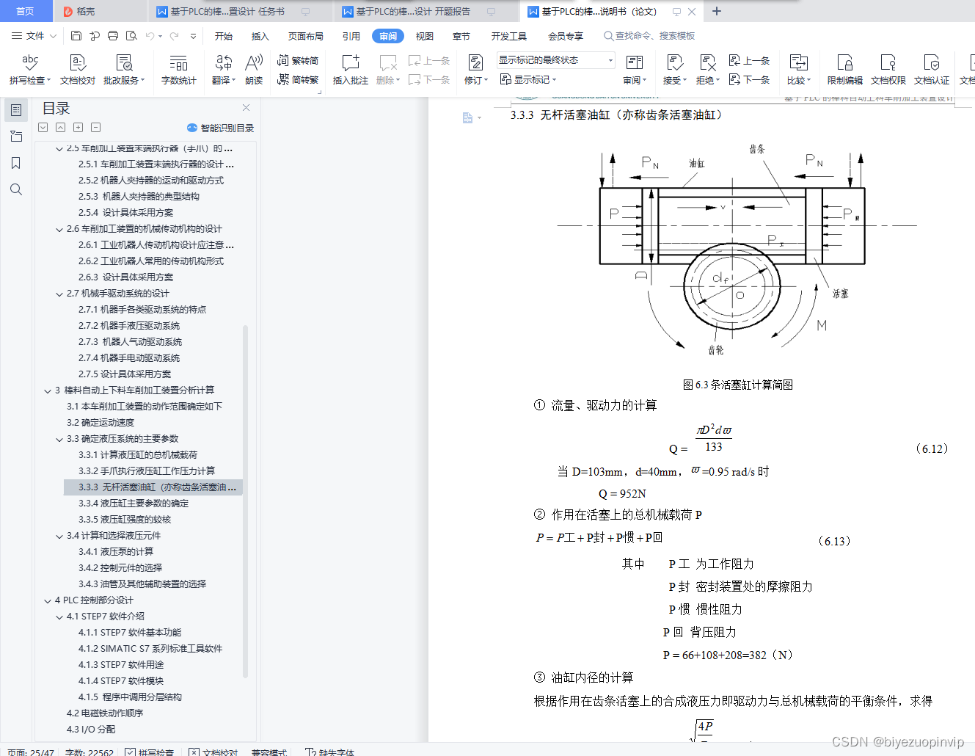Open spelling check (拼写检查) tool
Screen dimensions: 975x756
click(30, 70)
